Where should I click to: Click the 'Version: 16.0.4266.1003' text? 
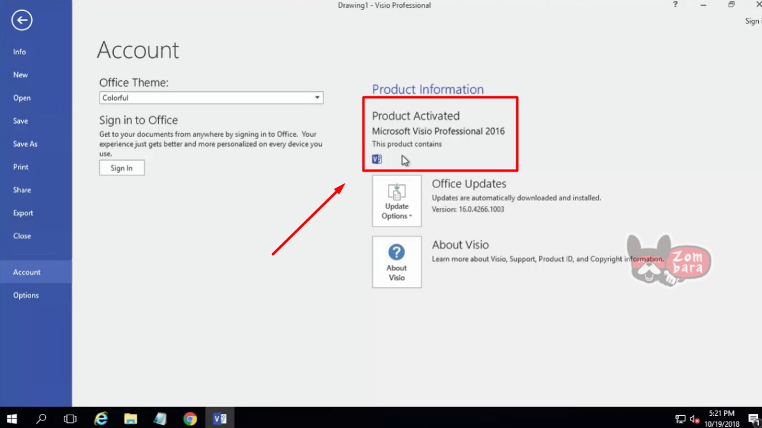click(x=468, y=209)
